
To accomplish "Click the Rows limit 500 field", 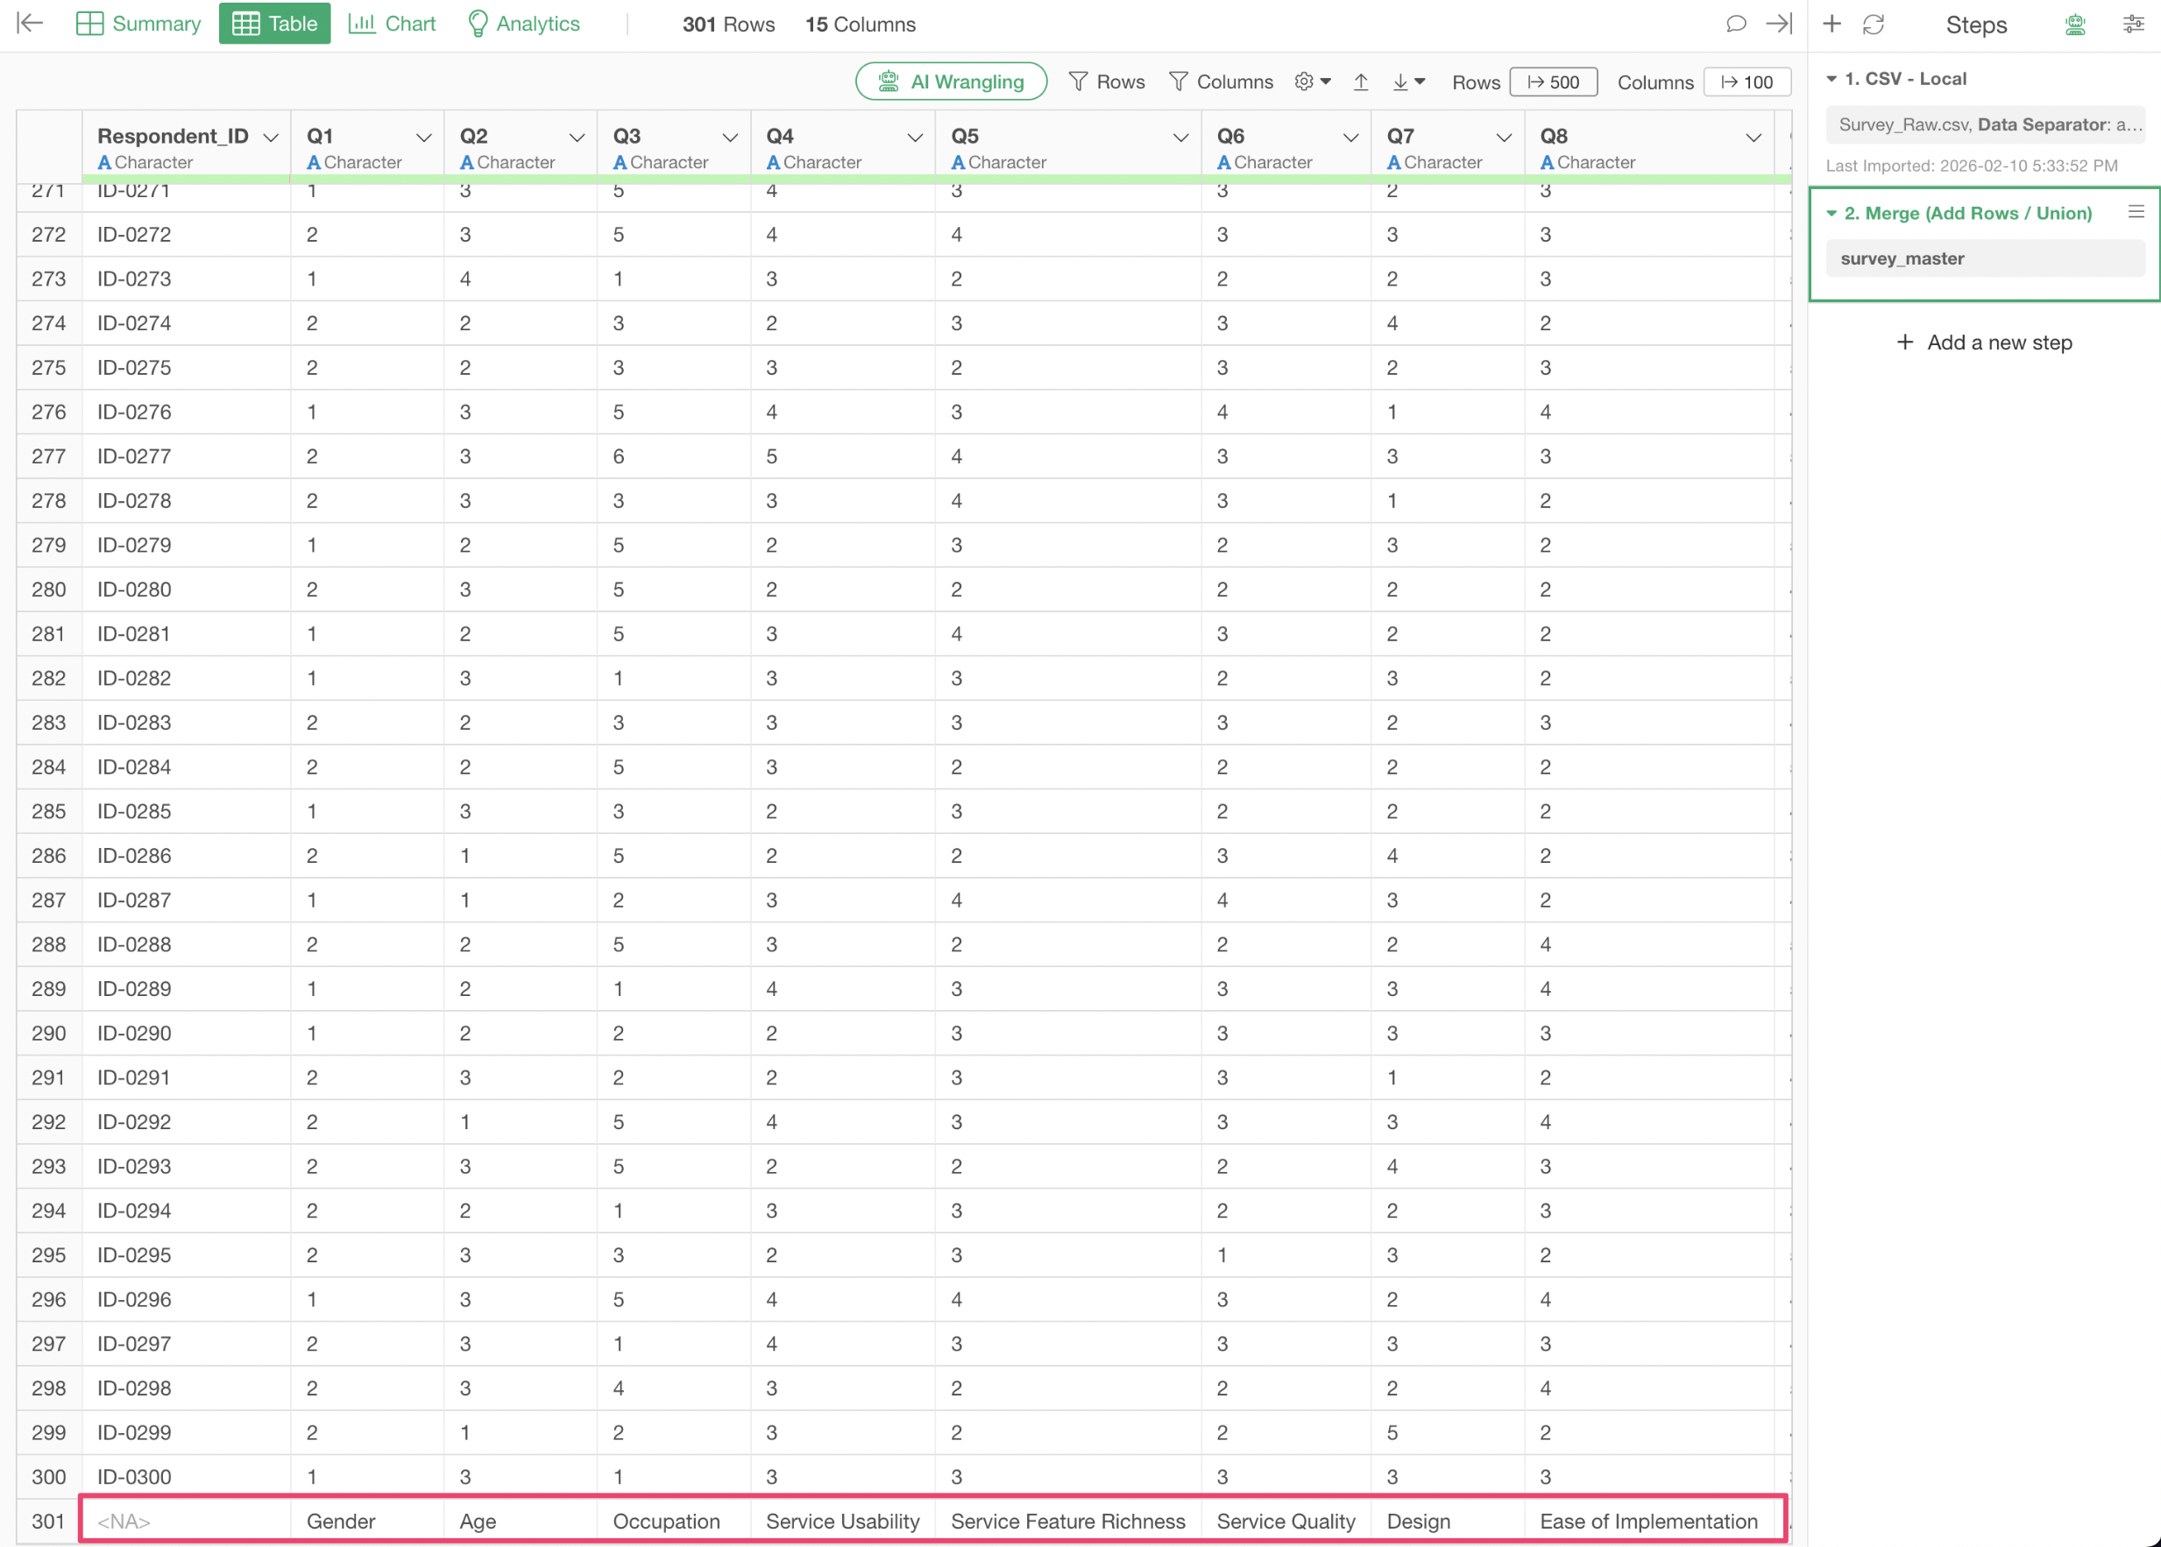I will pos(1553,82).
